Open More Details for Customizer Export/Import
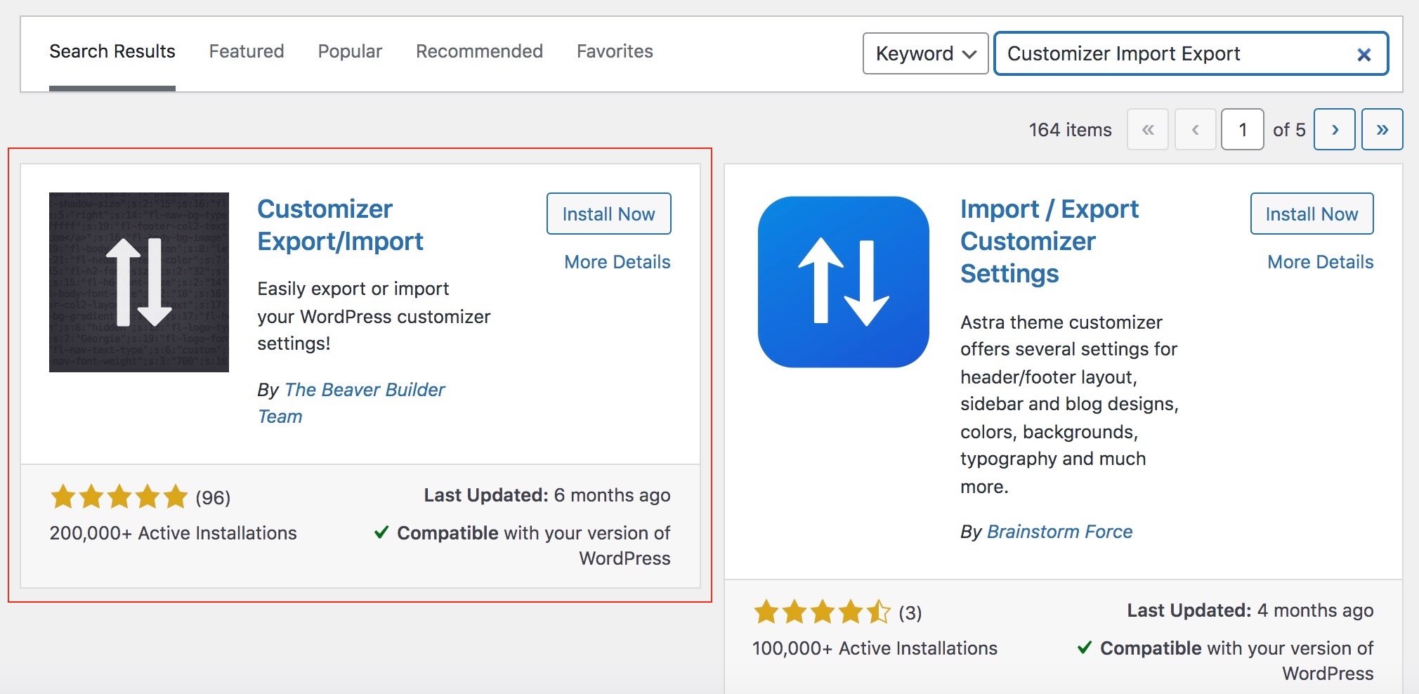The width and height of the screenshot is (1419, 694). (x=617, y=262)
